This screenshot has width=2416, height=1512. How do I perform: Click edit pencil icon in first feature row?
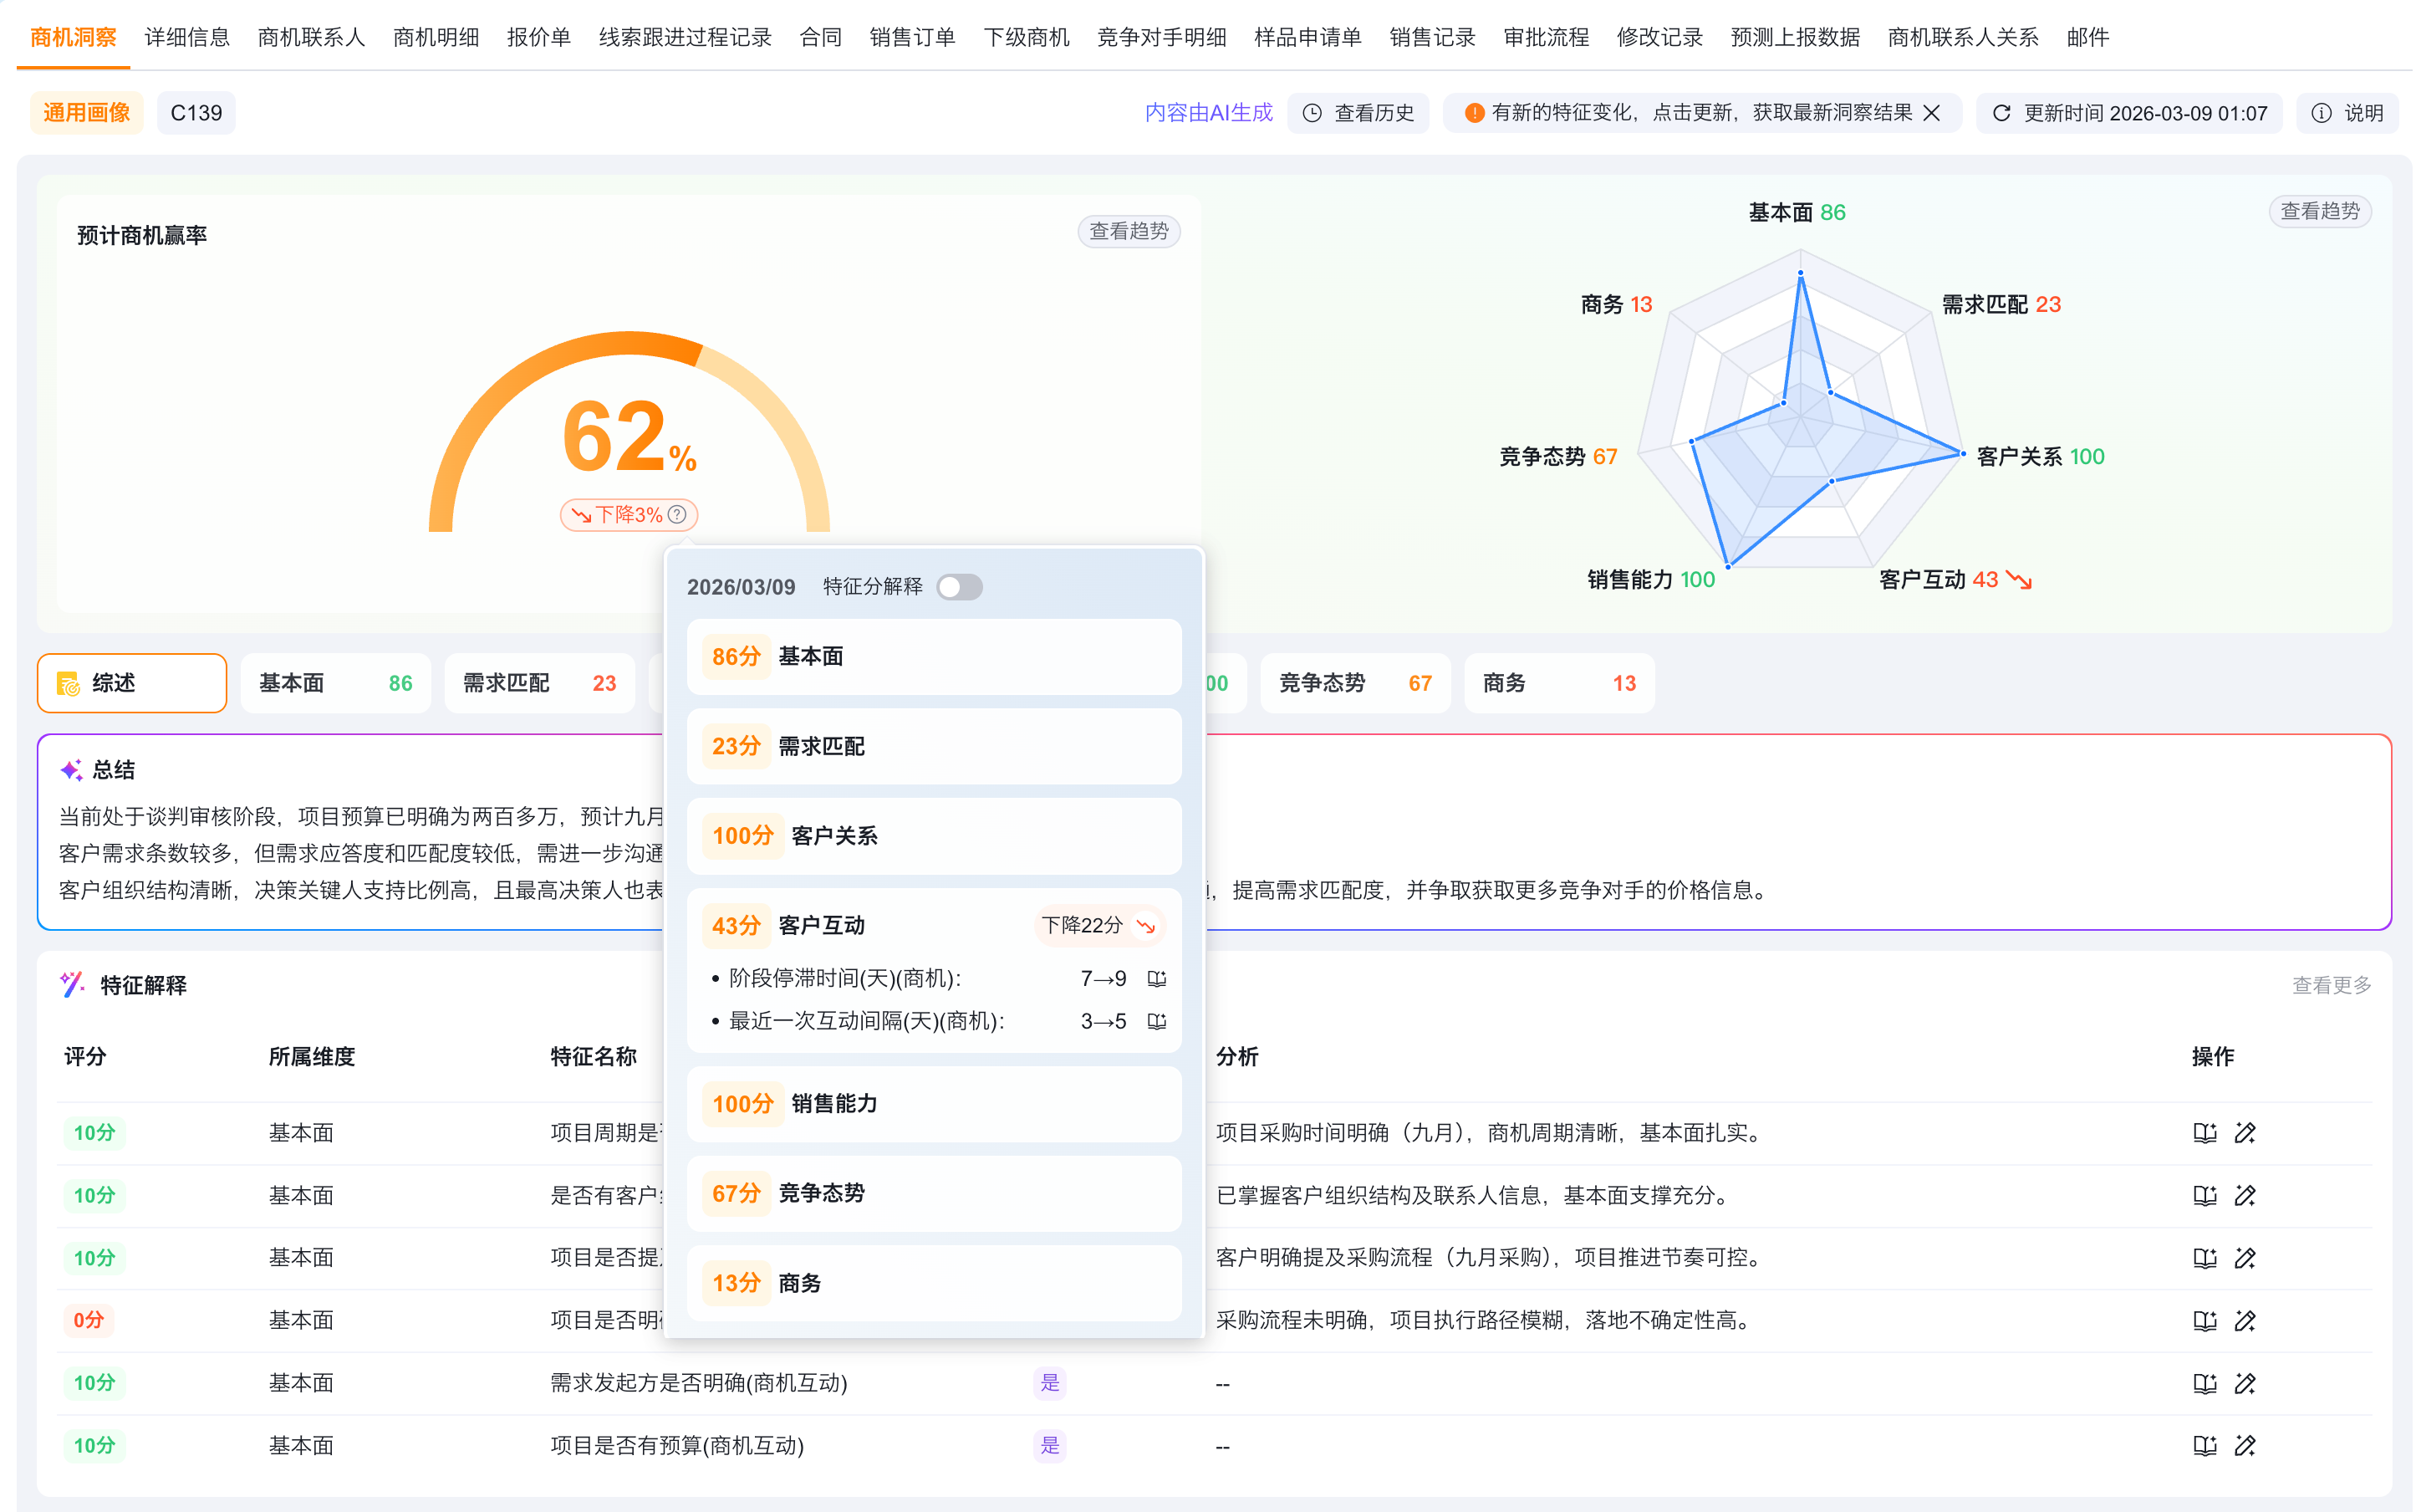tap(2245, 1133)
